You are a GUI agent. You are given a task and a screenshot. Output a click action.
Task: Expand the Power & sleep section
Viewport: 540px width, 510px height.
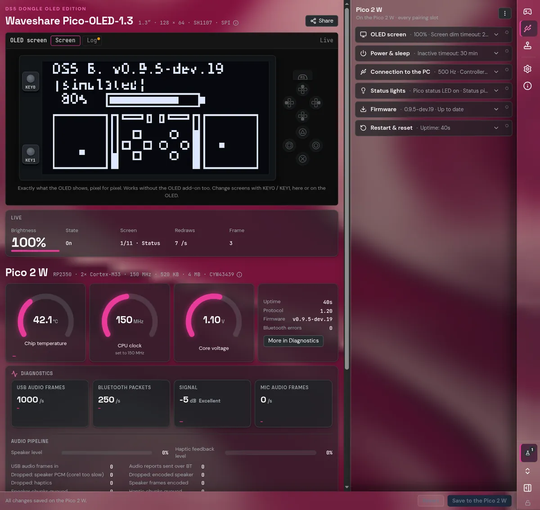[x=433, y=53]
